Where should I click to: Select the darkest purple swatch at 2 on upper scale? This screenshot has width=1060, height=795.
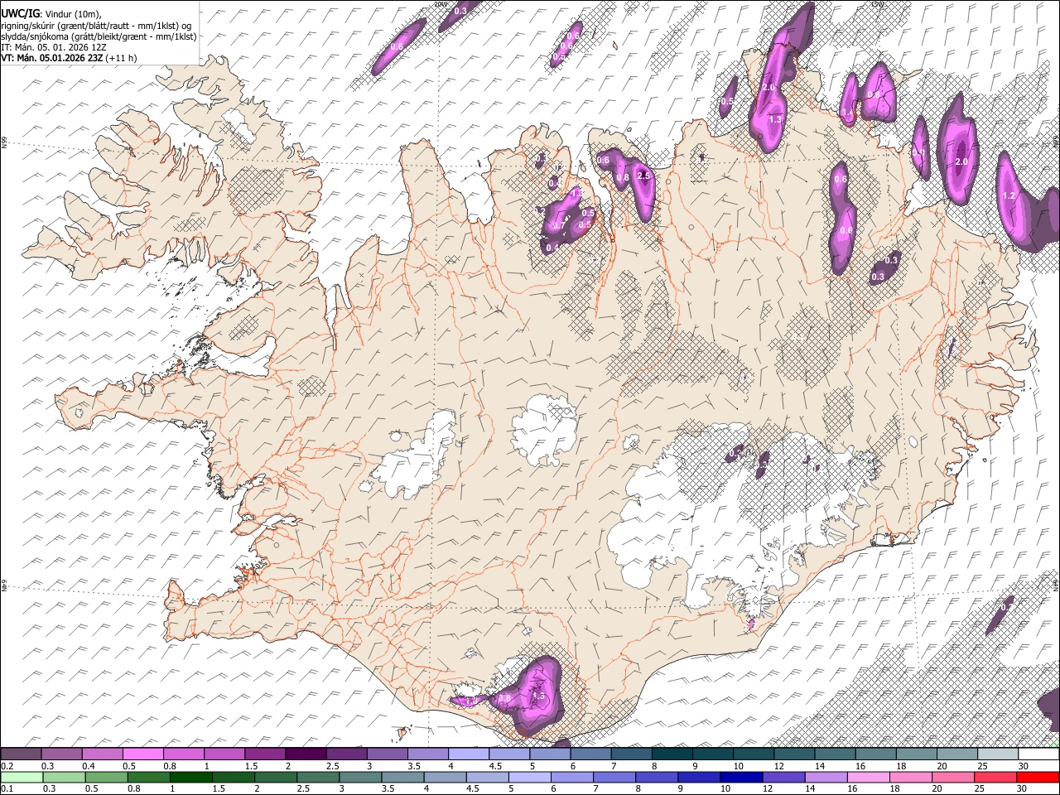pyautogui.click(x=305, y=754)
